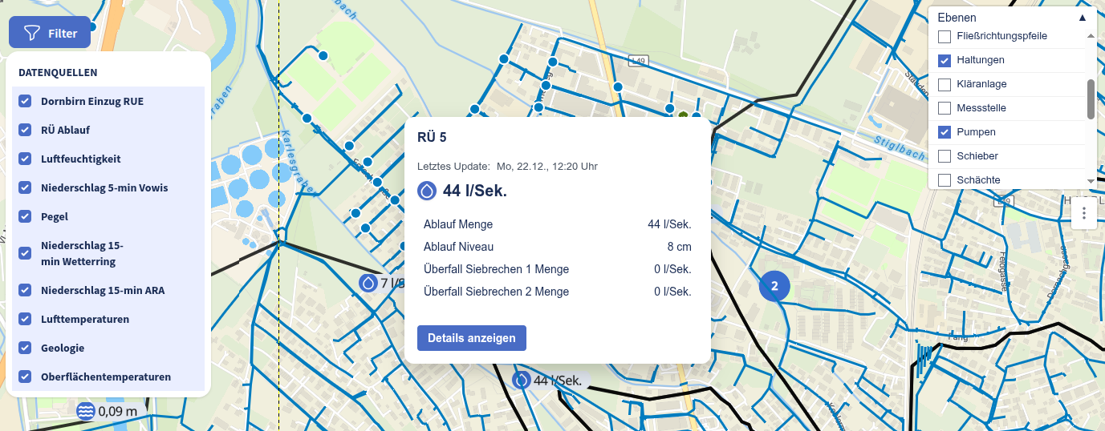Toggle Geologie checkbox
1105x431 pixels.
point(25,348)
